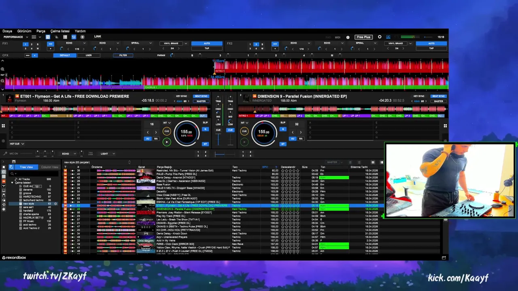Open deck 1 INT source dropdown
This screenshot has width=518, height=291.
click(x=167, y=123)
